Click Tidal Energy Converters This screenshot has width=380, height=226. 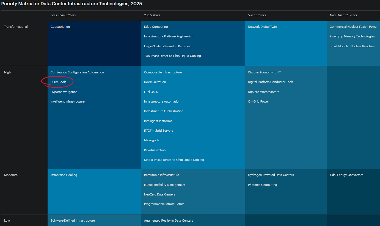tap(346, 175)
